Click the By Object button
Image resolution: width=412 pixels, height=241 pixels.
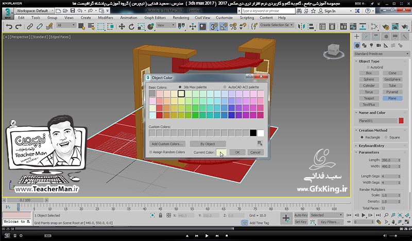point(208,144)
